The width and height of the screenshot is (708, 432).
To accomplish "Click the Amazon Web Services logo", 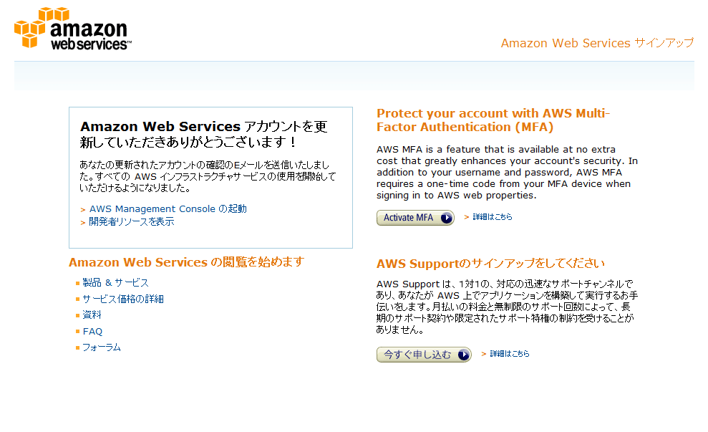I will (70, 29).
